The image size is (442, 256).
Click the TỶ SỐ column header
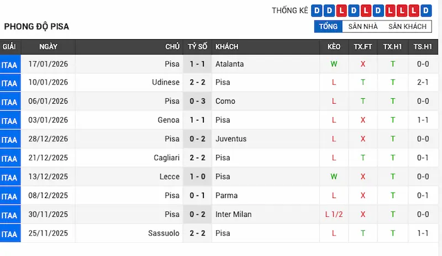pos(197,47)
